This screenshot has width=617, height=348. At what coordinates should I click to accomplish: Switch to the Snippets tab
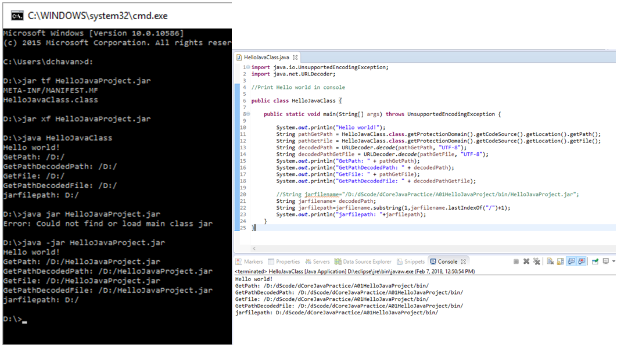(411, 261)
